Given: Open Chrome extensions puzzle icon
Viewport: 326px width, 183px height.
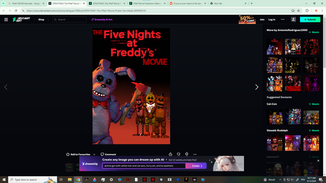Looking at the screenshot, I should coord(307,11).
